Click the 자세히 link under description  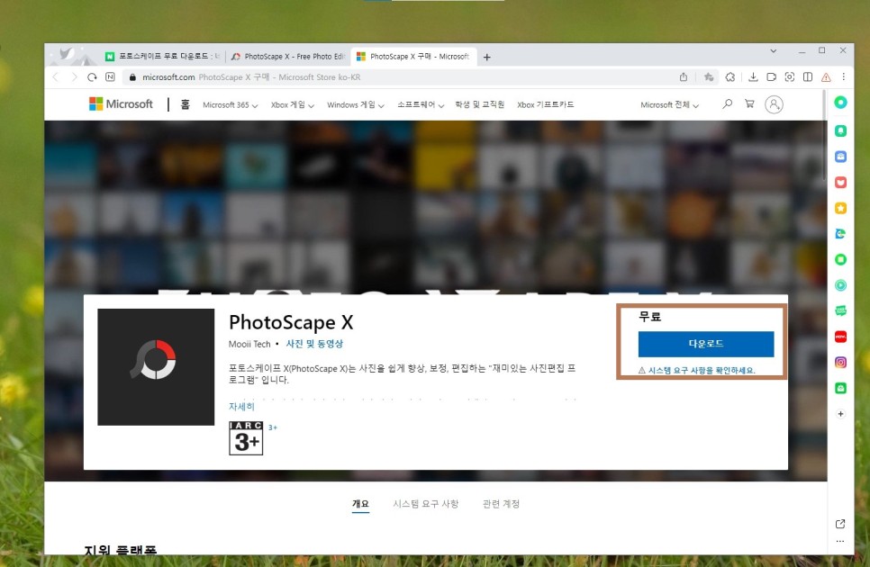tap(241, 406)
